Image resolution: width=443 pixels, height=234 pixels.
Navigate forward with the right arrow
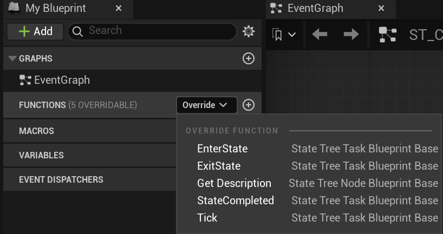point(351,35)
